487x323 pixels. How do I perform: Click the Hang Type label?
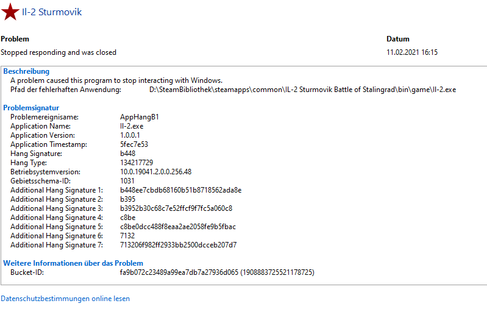coord(29,163)
